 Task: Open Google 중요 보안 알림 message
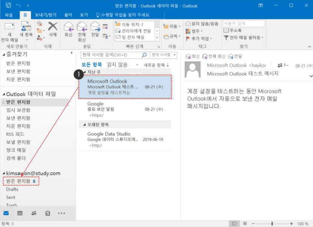point(125,109)
